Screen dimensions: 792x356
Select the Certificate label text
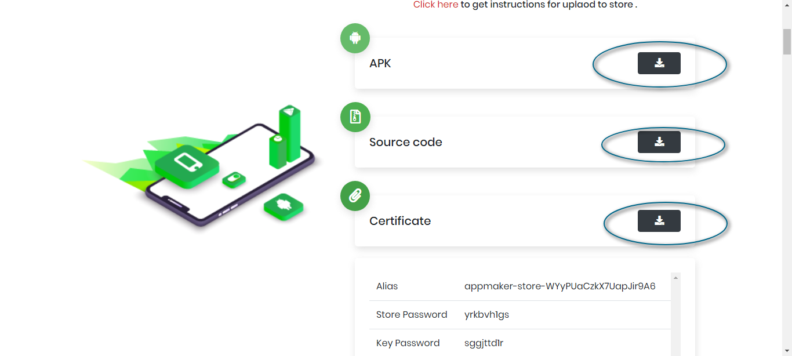point(400,221)
